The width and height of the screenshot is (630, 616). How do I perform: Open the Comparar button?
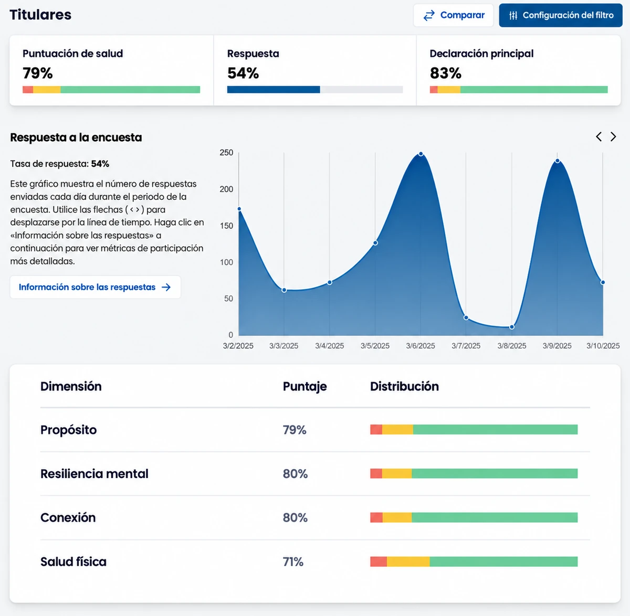tap(454, 15)
